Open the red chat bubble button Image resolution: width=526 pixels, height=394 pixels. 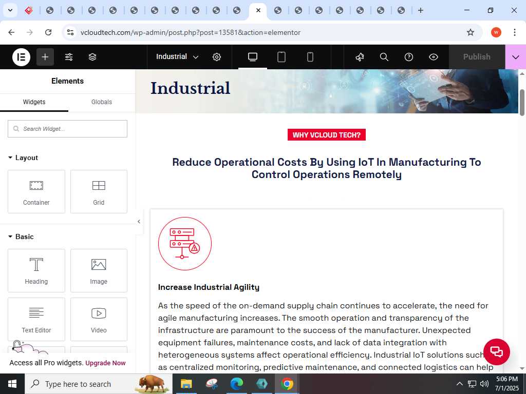tap(497, 352)
